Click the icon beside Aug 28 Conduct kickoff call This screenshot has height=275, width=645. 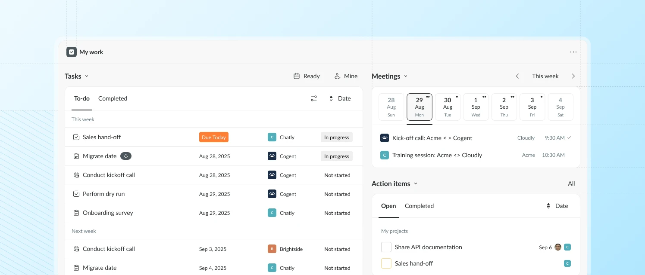click(x=76, y=175)
